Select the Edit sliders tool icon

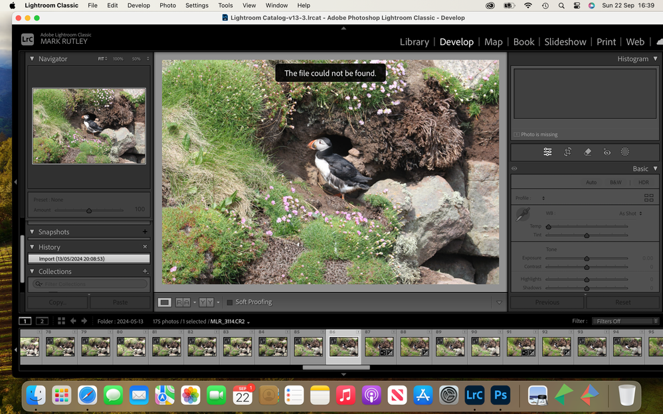pyautogui.click(x=547, y=152)
